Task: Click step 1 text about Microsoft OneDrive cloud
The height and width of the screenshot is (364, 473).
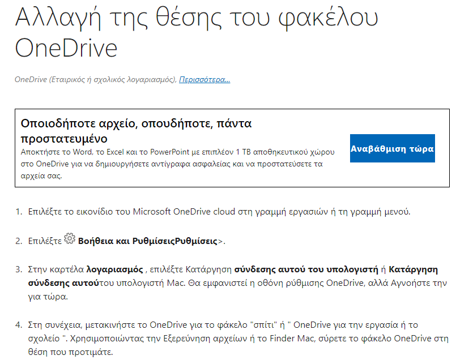Action: pos(219,212)
